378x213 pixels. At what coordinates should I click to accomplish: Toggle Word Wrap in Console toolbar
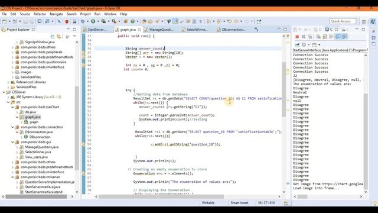(x=331, y=37)
